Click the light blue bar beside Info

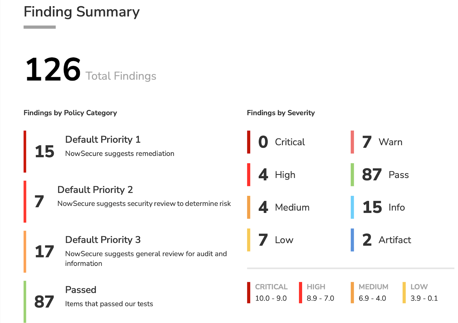coord(352,207)
